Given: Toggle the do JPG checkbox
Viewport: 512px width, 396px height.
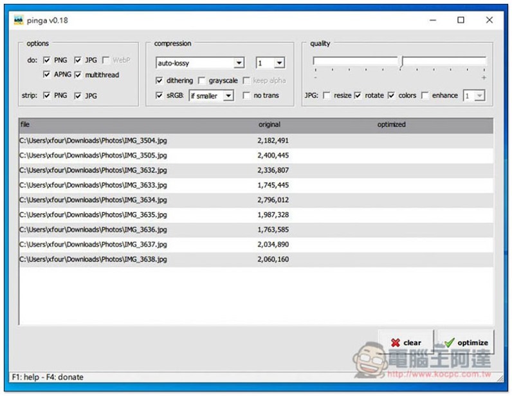Looking at the screenshot, I should click(x=78, y=60).
